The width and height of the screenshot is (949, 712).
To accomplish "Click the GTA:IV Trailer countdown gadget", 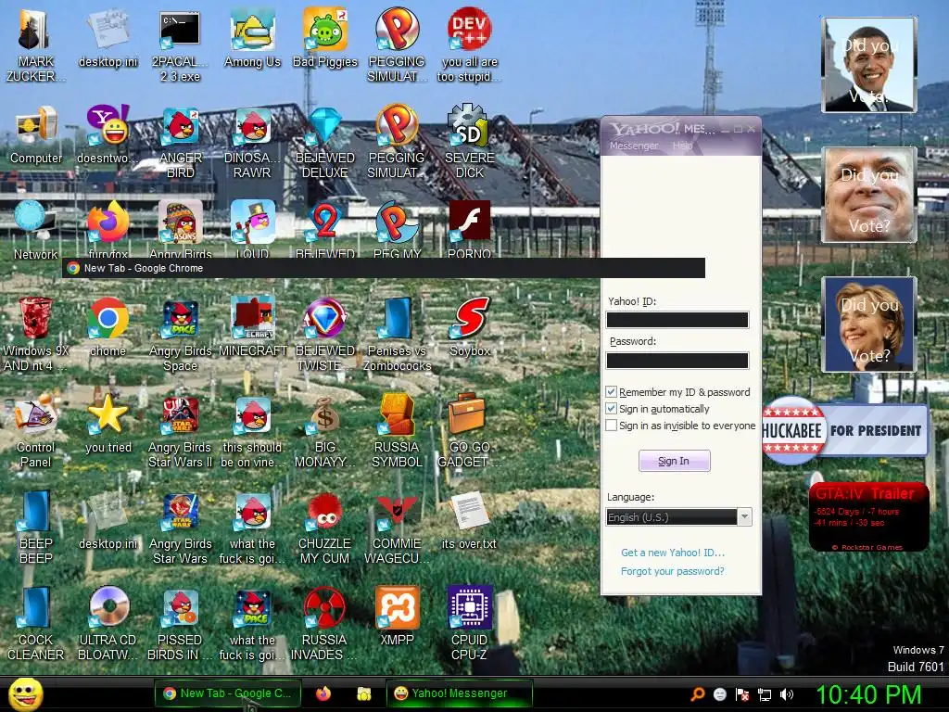I will (868, 516).
